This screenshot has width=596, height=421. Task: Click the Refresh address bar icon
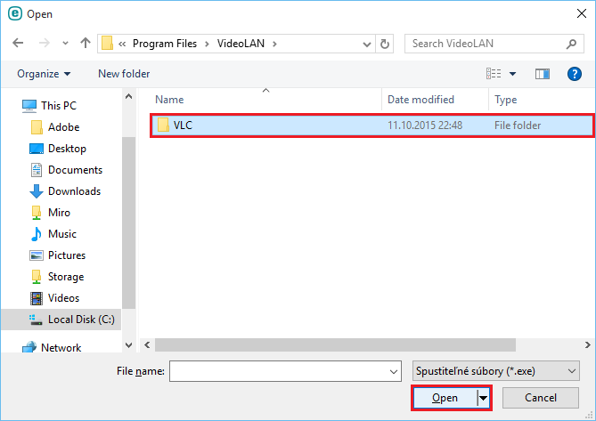[x=385, y=44]
